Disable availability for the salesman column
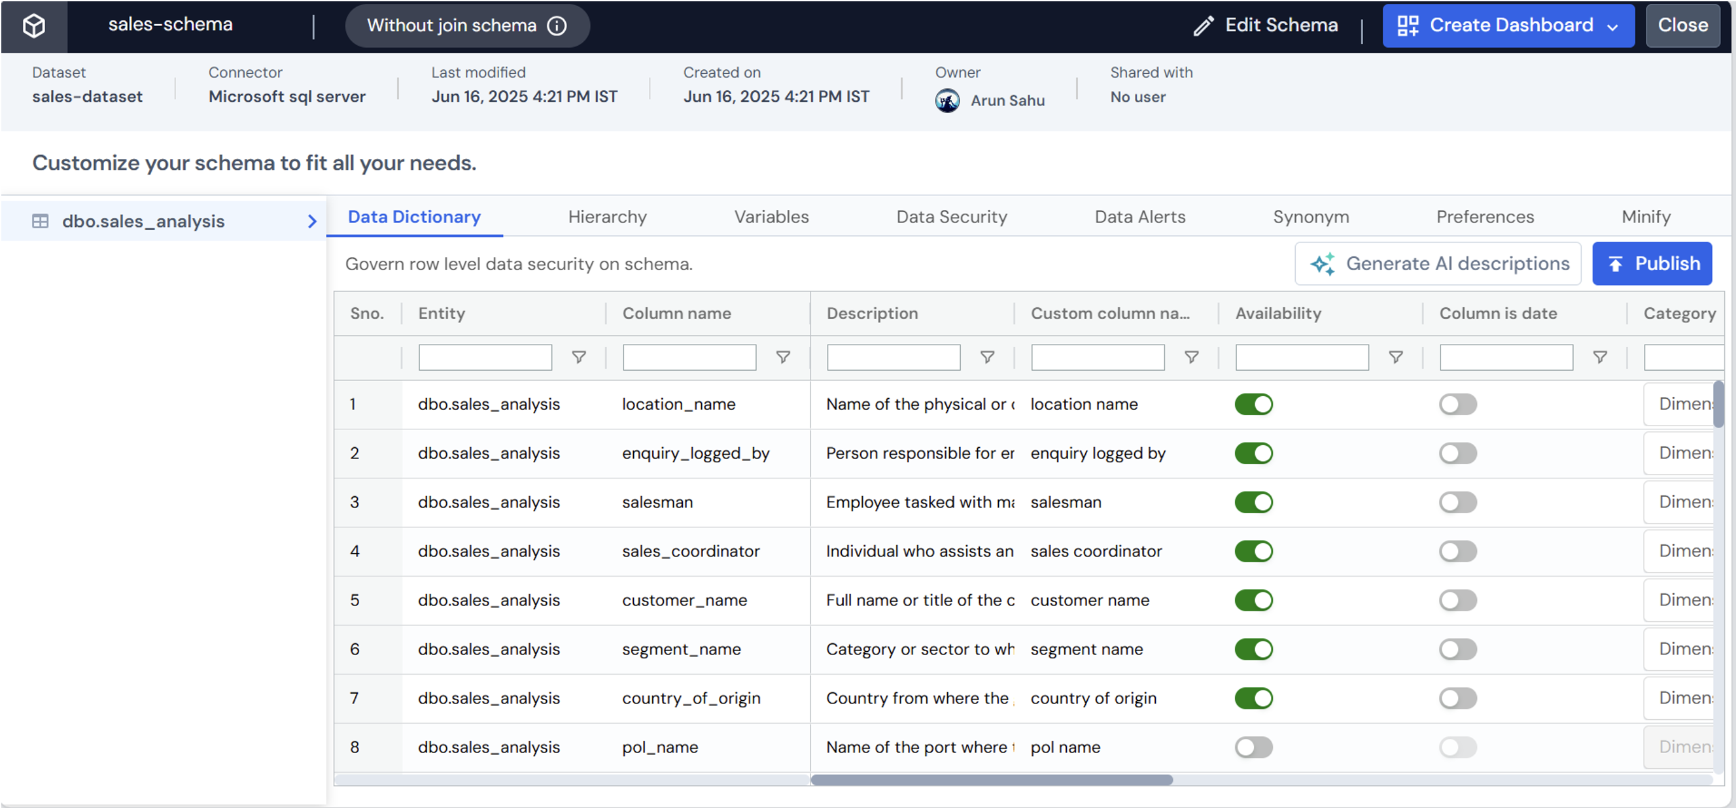This screenshot has width=1736, height=812. pos(1253,502)
